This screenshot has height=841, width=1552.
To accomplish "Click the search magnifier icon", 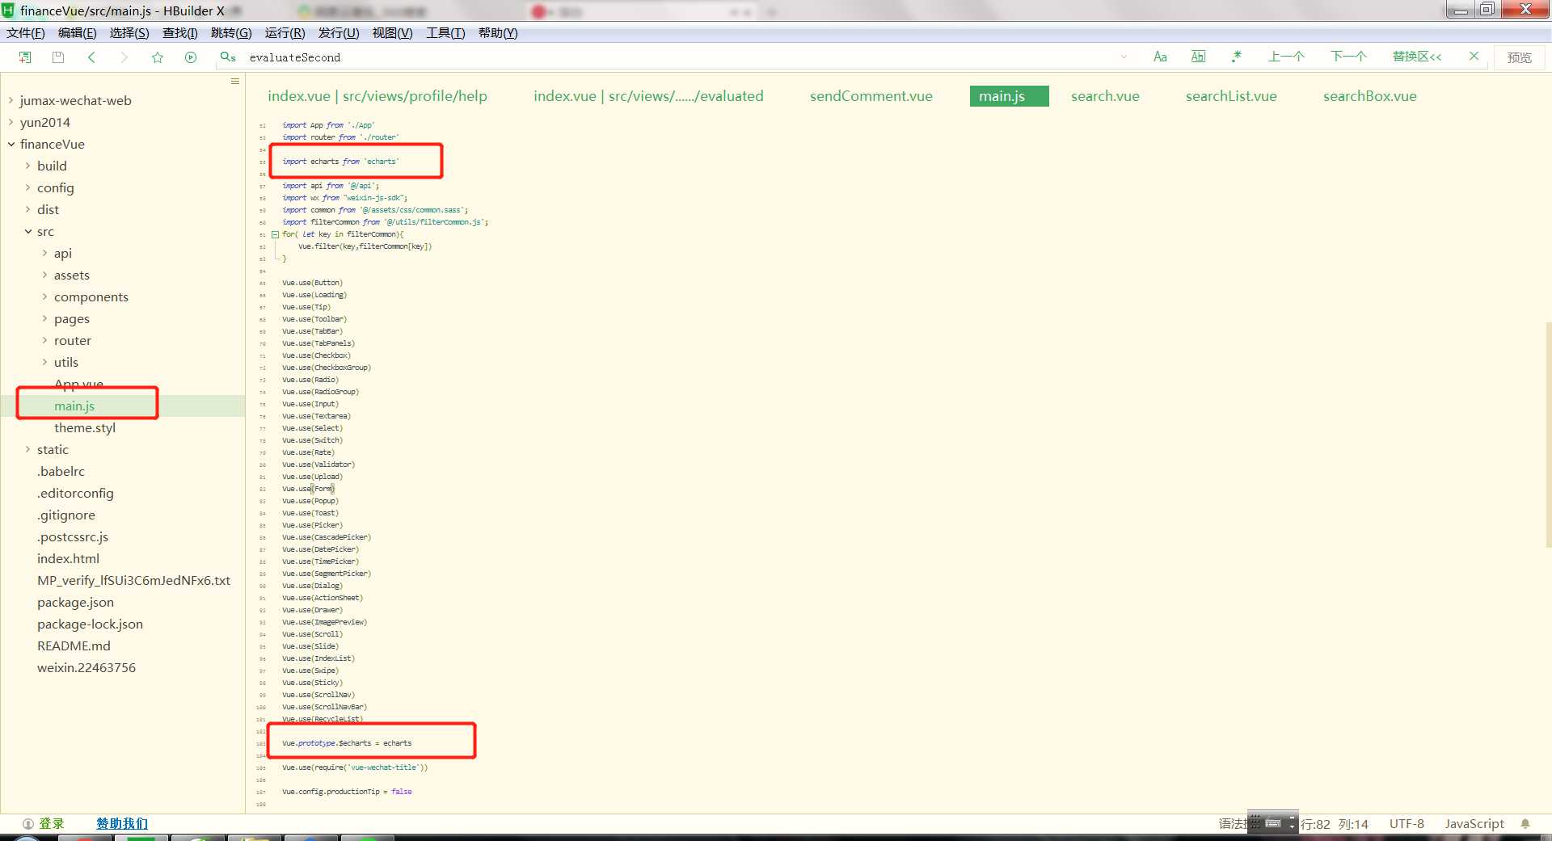I will point(228,57).
